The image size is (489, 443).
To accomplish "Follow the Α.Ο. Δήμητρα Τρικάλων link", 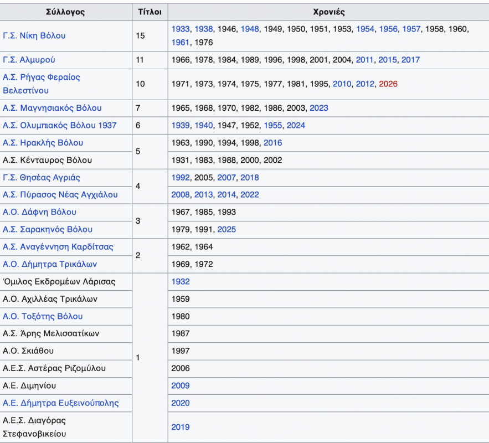I will [50, 264].
